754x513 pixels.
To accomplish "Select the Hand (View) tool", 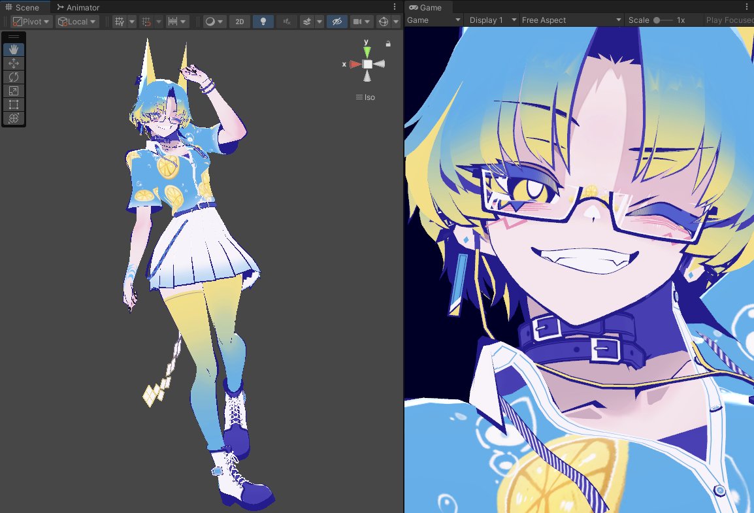I will 14,50.
